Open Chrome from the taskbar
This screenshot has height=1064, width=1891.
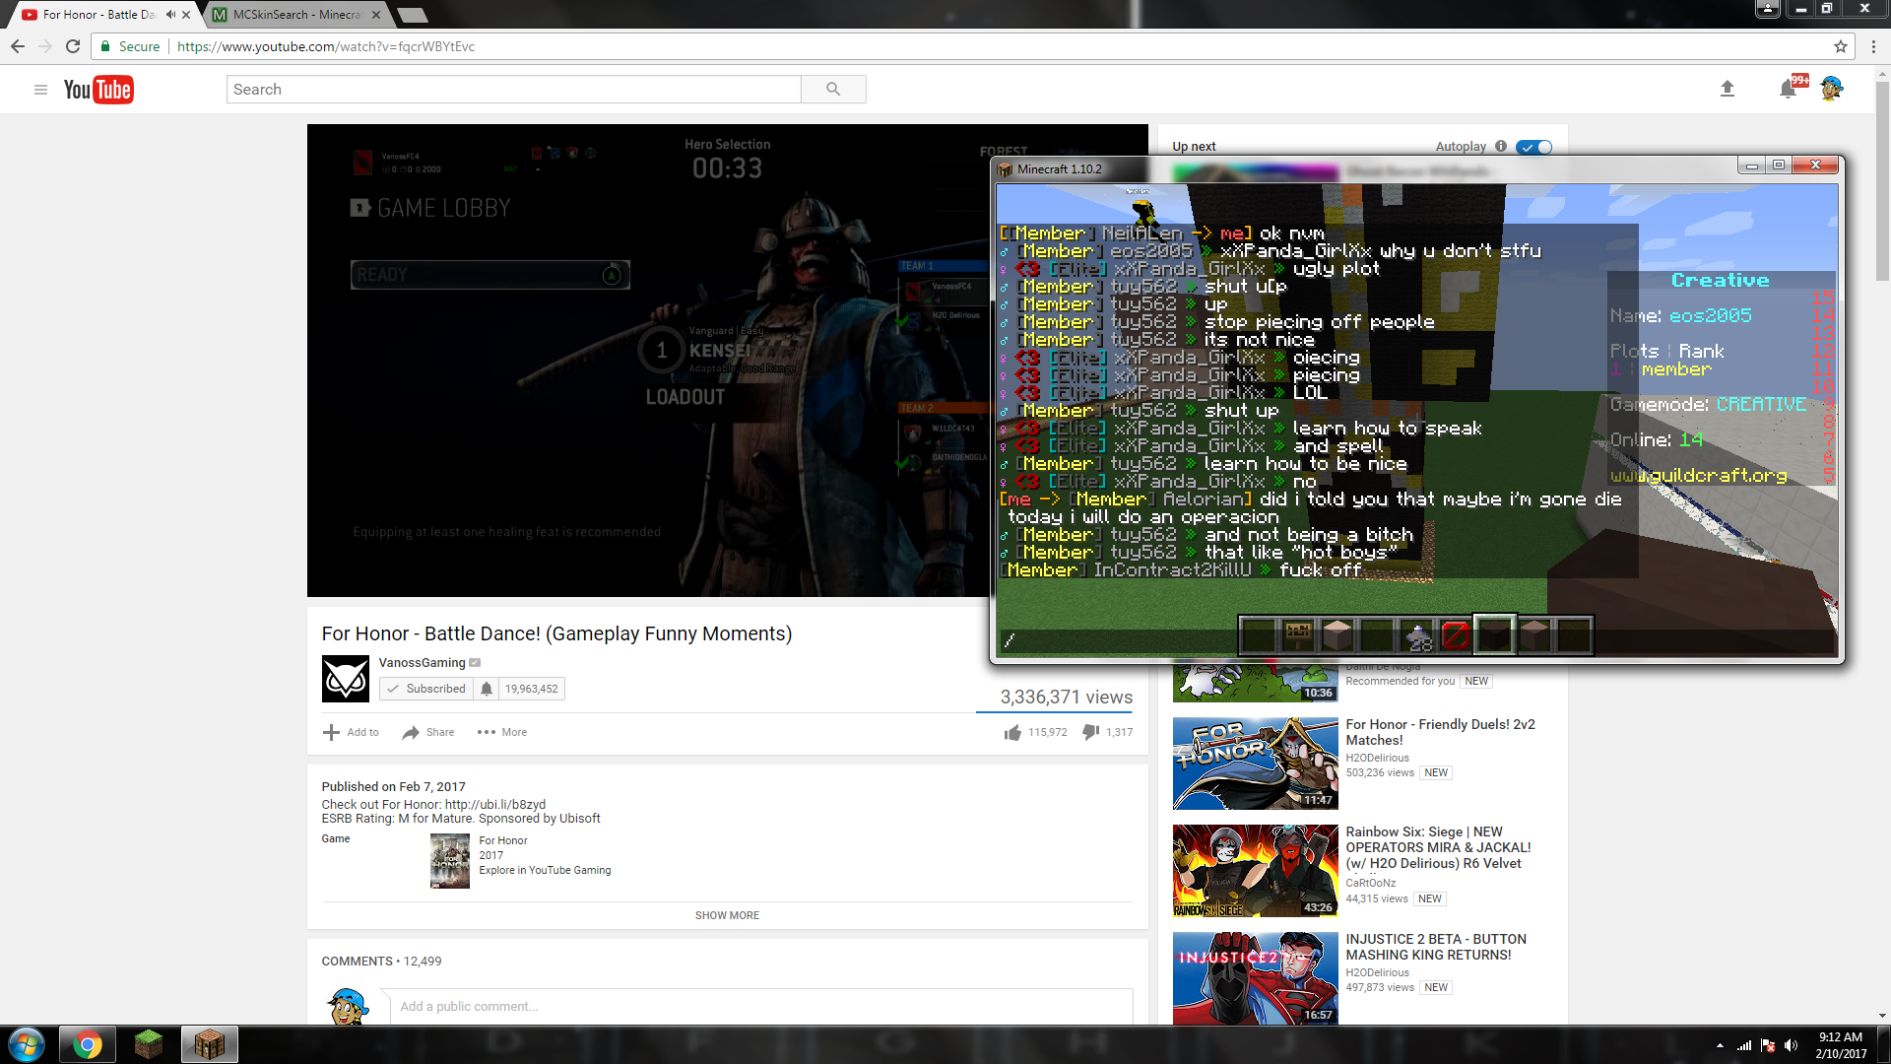[x=87, y=1044]
